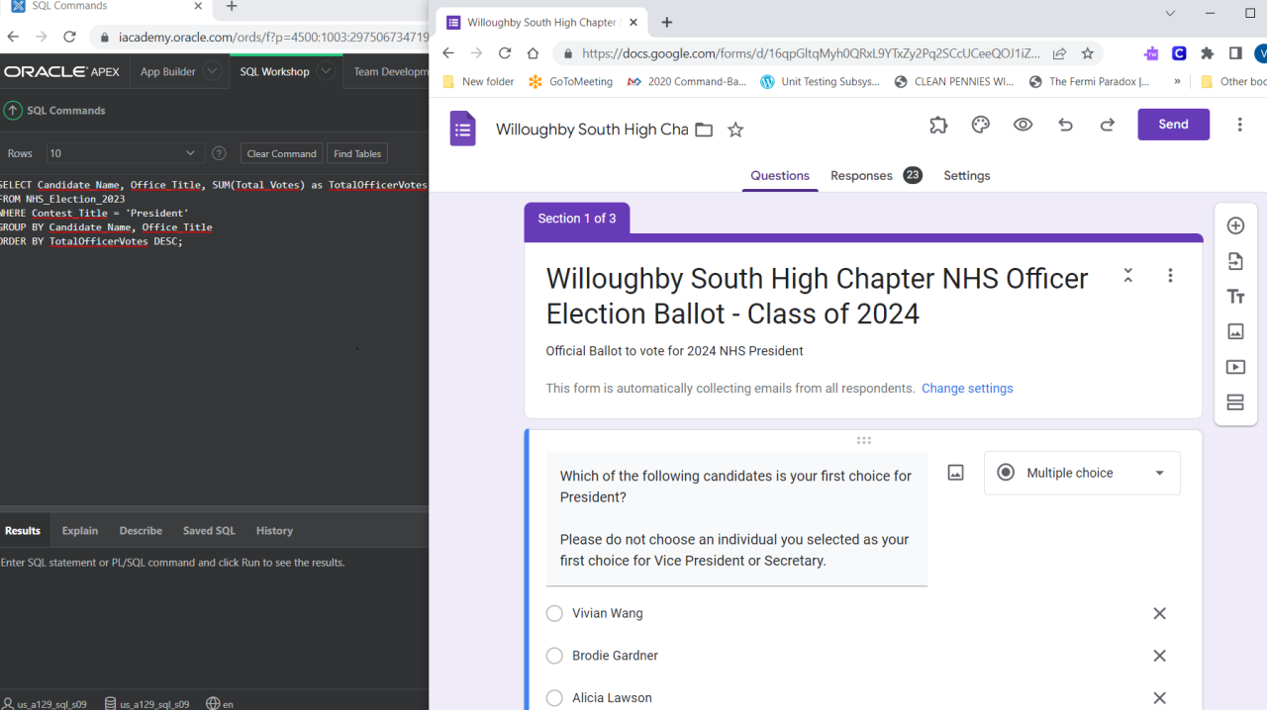This screenshot has height=710, width=1267.
Task: Open the New folder bookmark
Action: tap(478, 82)
